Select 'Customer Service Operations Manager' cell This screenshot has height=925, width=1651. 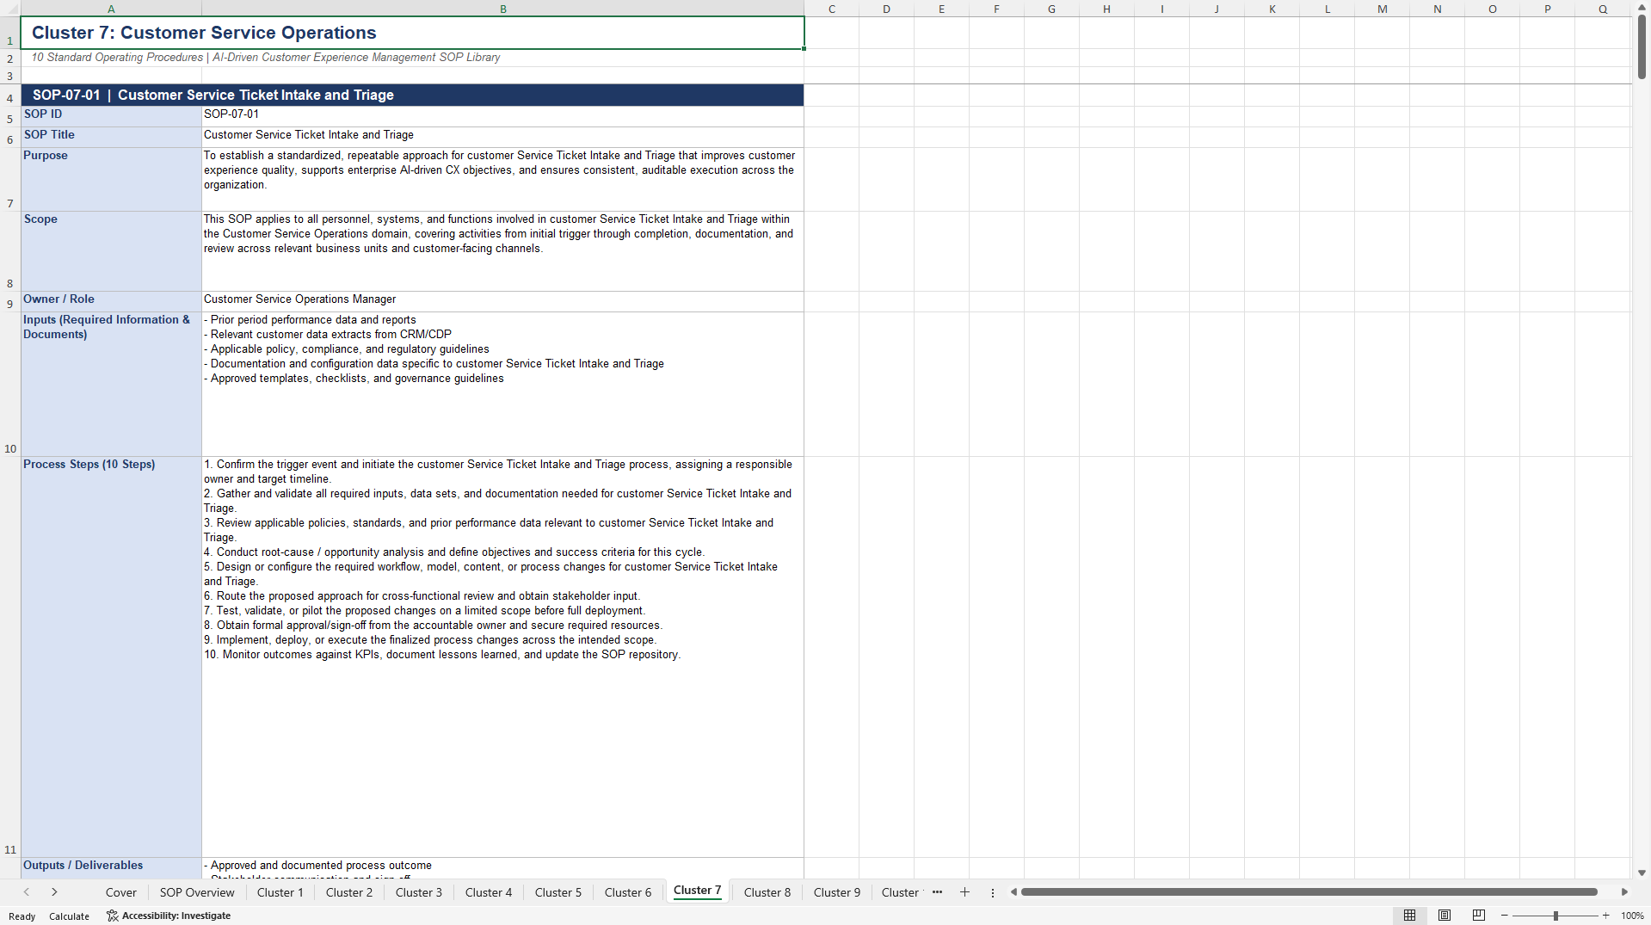coord(502,301)
